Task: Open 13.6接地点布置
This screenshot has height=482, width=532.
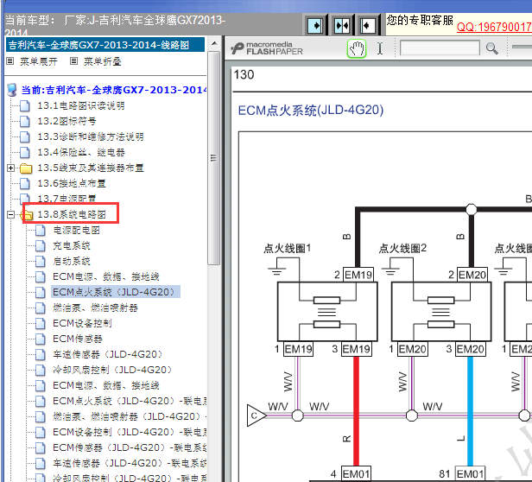Action: coord(72,184)
